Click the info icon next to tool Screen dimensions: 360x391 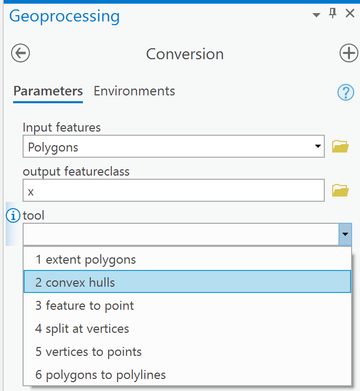(13, 215)
